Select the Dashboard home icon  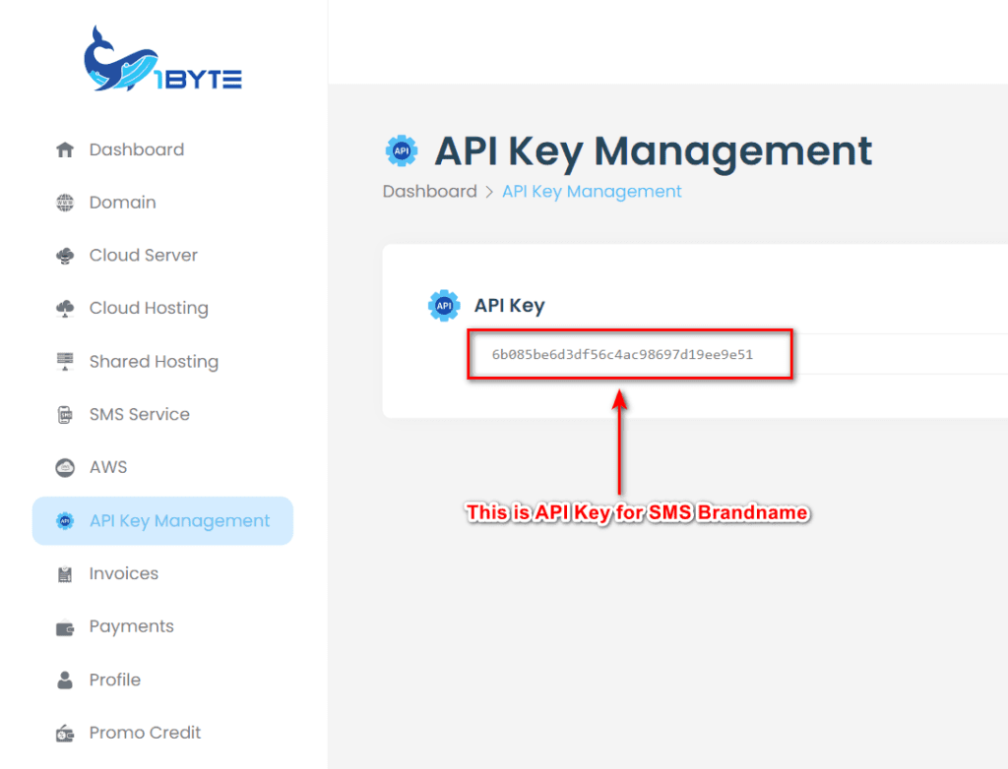(x=65, y=148)
